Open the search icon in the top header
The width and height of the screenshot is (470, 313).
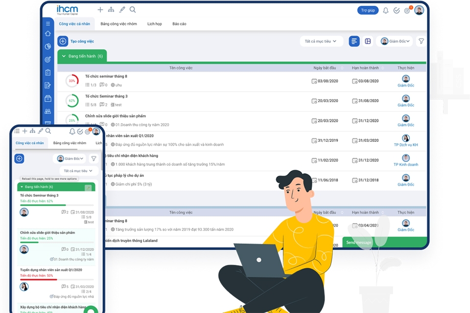134,9
